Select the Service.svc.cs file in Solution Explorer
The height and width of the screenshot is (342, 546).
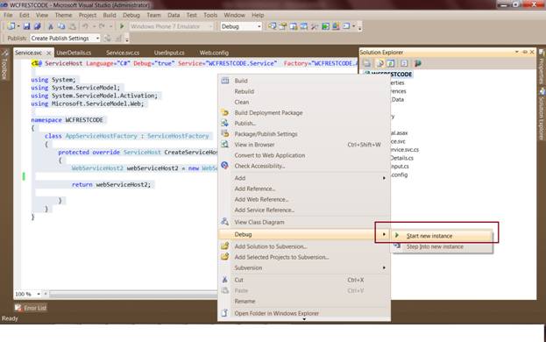(x=404, y=150)
